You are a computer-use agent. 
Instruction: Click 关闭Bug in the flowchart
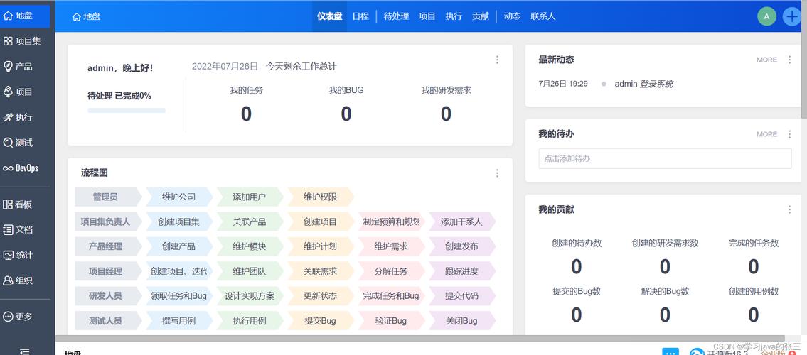pos(461,321)
